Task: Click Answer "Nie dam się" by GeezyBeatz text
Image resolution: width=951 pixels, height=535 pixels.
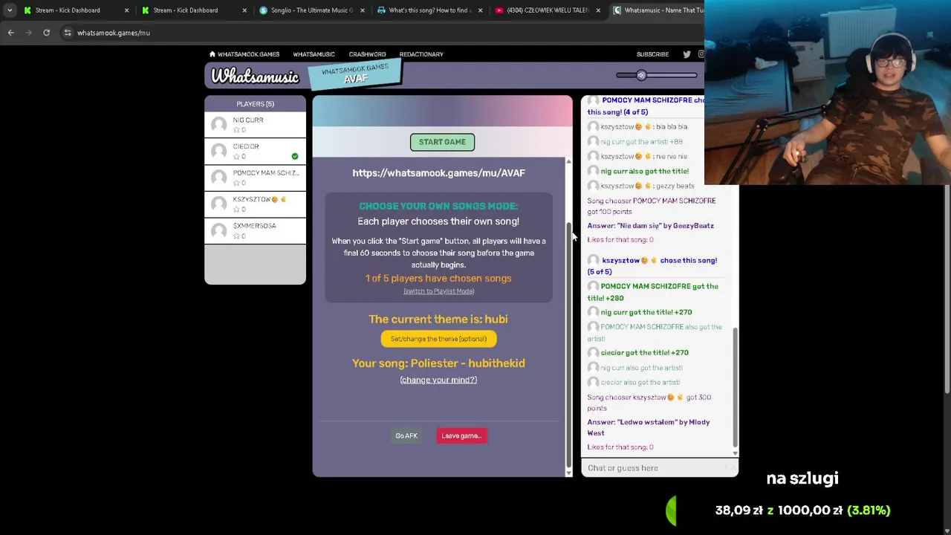Action: [x=651, y=226]
